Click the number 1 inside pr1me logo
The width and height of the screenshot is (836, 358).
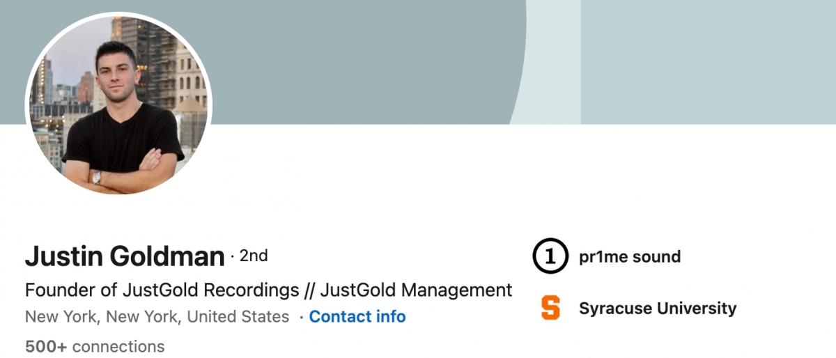pos(550,257)
